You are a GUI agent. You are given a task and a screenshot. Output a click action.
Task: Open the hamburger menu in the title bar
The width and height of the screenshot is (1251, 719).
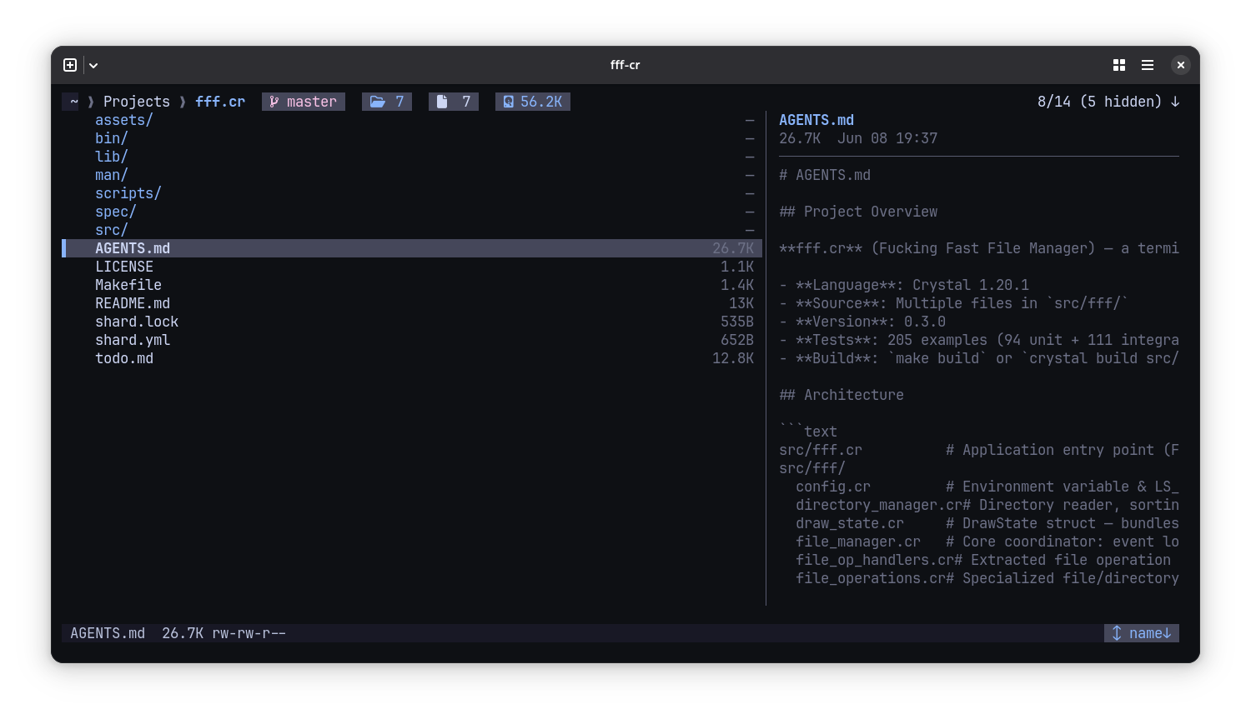click(x=1148, y=65)
